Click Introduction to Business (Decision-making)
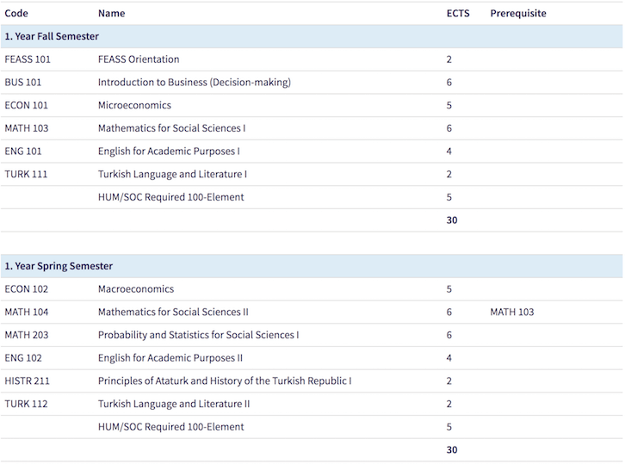The width and height of the screenshot is (625, 464). [x=195, y=83]
